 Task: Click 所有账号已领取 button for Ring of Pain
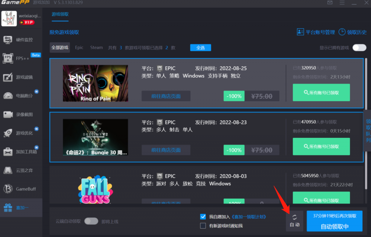tap(321, 93)
